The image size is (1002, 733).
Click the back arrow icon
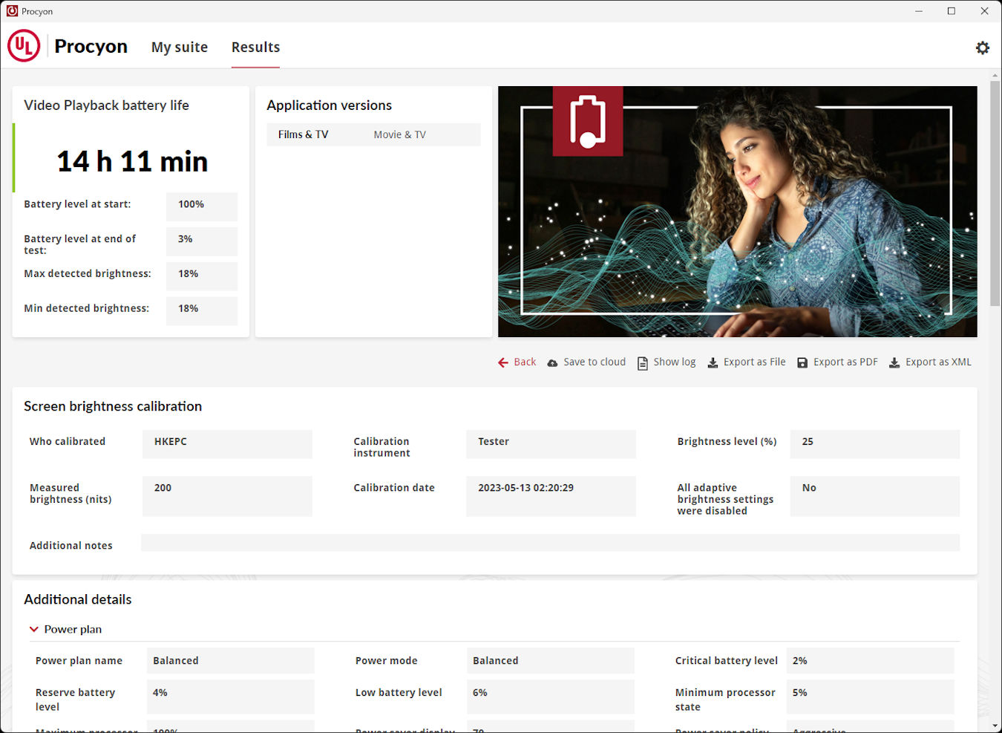[x=503, y=362]
